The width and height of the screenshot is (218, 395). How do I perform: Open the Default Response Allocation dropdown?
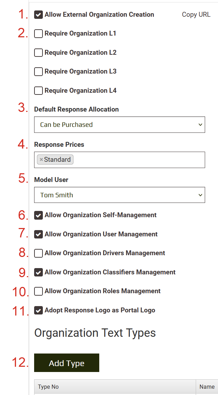click(x=119, y=125)
